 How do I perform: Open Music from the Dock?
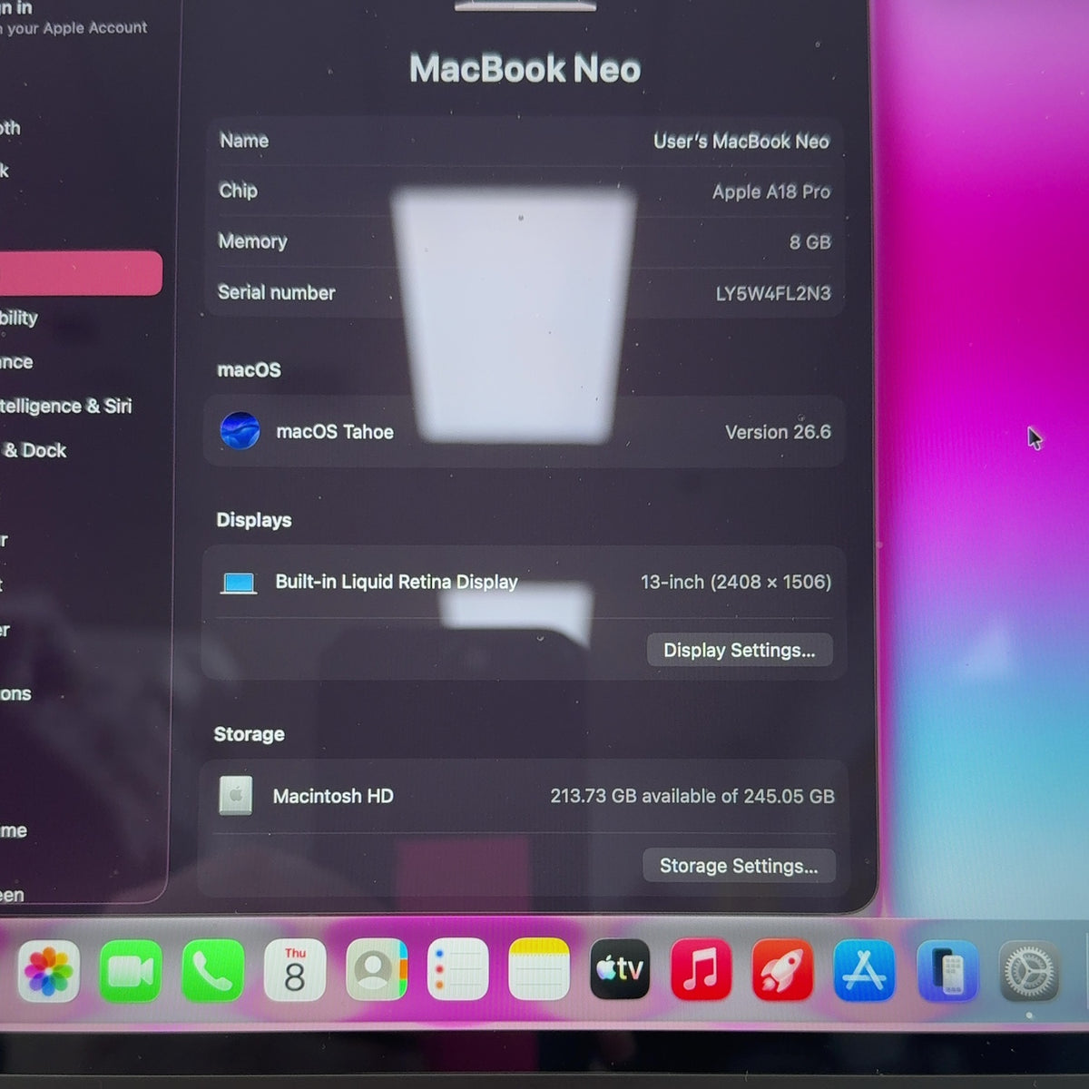701,969
